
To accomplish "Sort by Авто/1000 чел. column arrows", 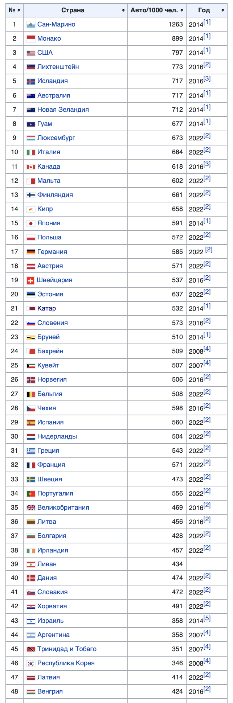I will pos(182,11).
